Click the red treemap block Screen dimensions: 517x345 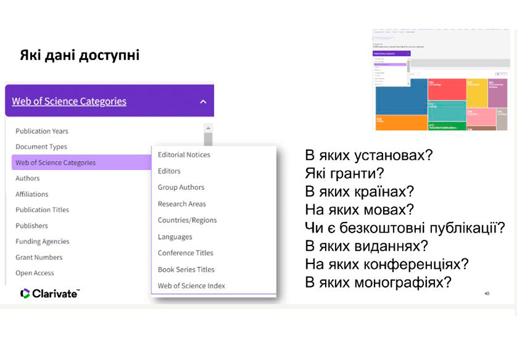click(x=447, y=90)
